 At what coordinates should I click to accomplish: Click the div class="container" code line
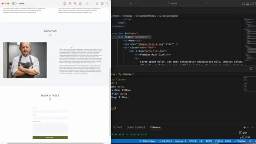click(134, 37)
